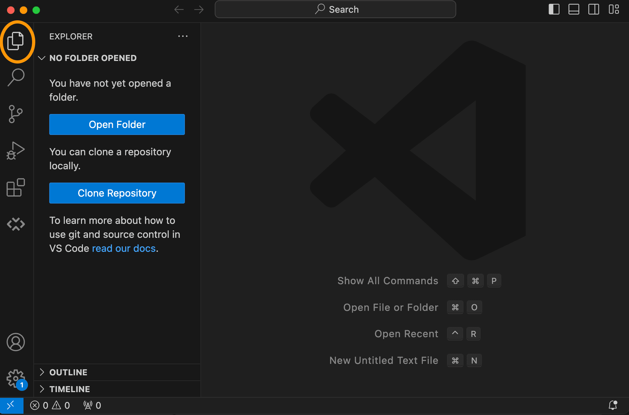This screenshot has height=415, width=629.
Task: Click the remote window status bar indicator
Action: 11,405
